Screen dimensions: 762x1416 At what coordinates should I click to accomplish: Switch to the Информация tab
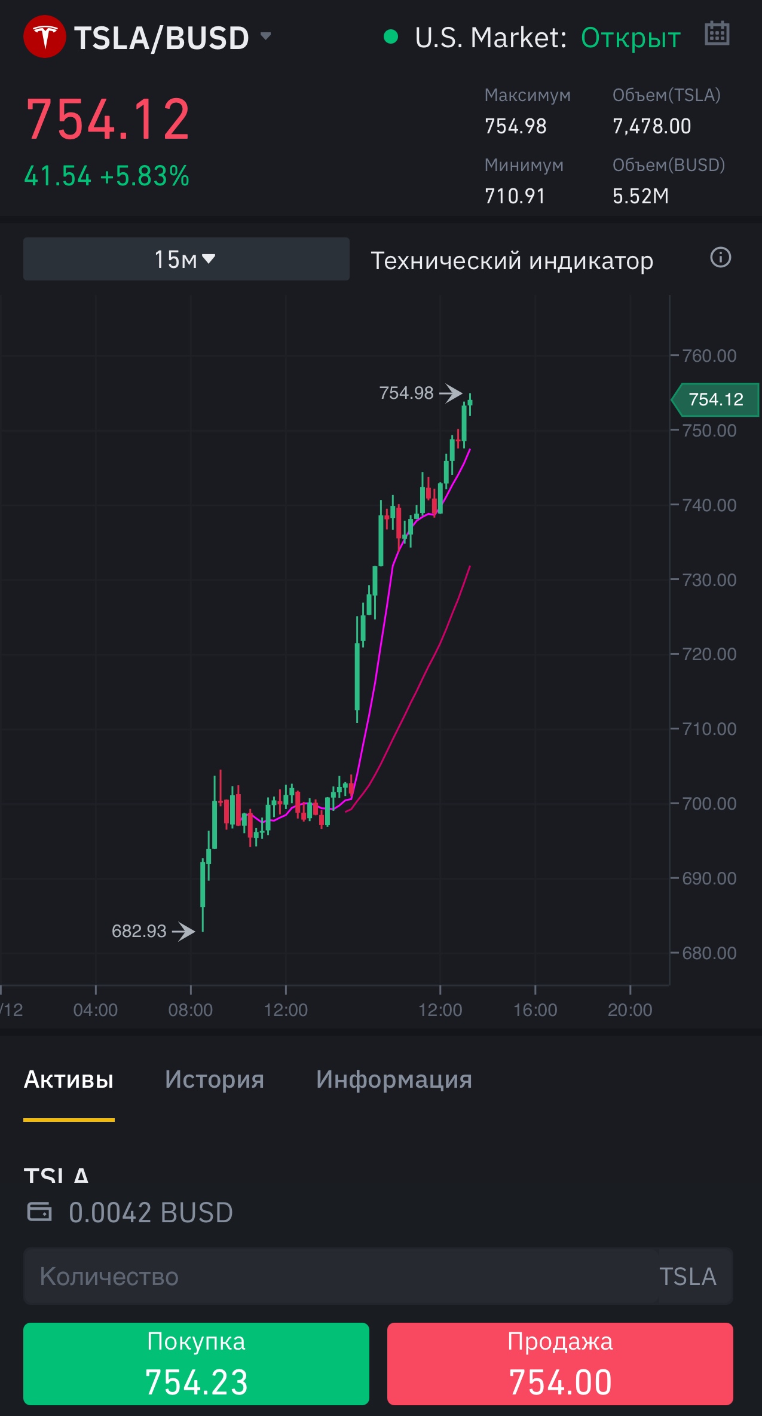[394, 1079]
